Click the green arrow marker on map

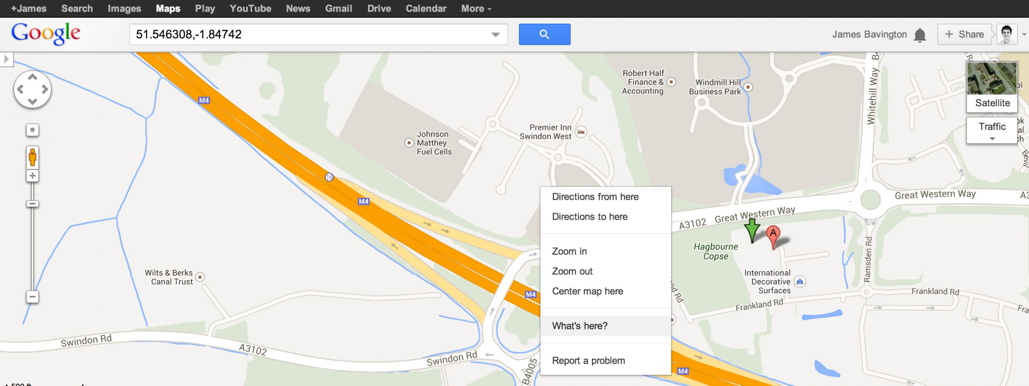click(x=752, y=231)
